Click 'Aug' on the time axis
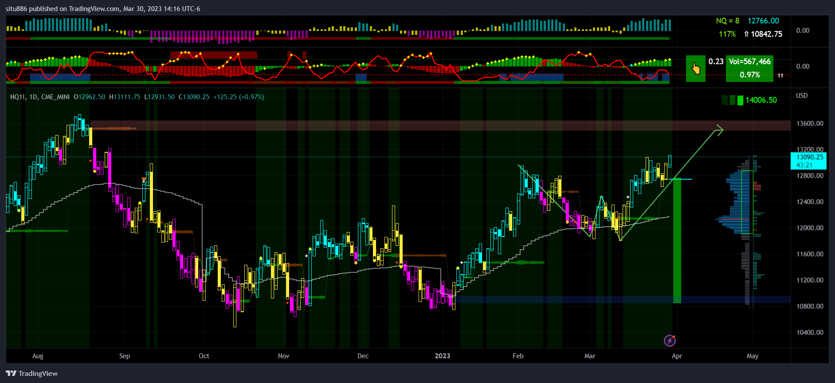 [x=38, y=356]
